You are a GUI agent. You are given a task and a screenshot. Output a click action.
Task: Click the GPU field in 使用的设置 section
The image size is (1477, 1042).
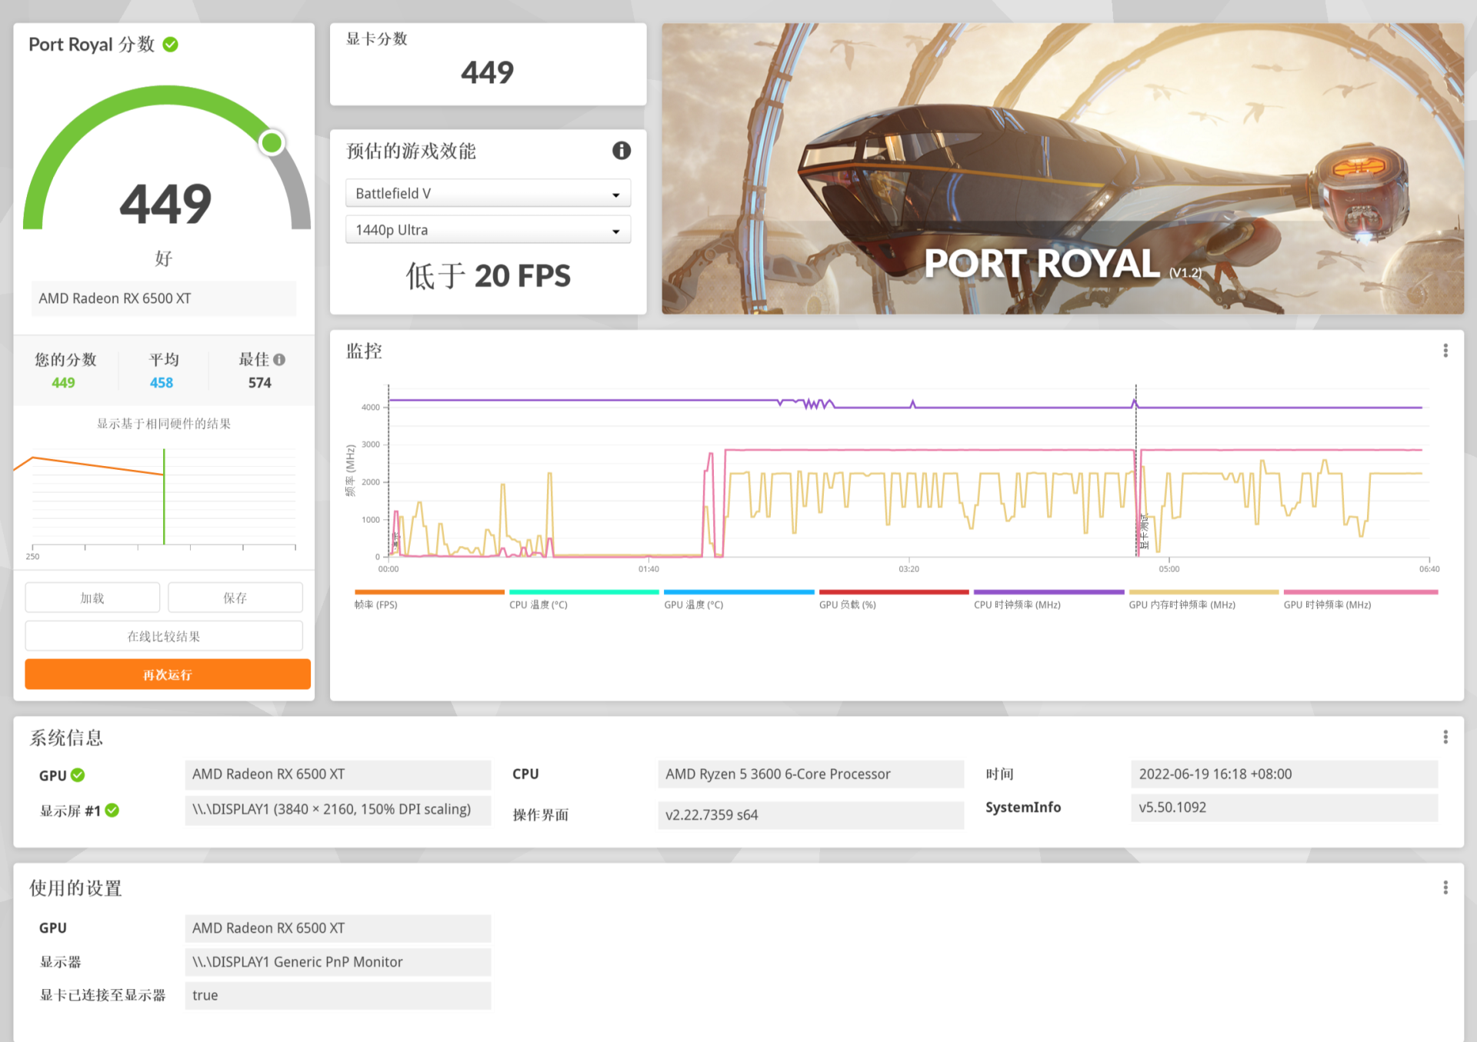(x=338, y=928)
